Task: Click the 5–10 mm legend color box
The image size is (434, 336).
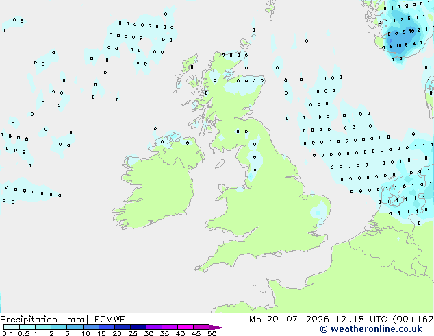Action: click(75, 327)
